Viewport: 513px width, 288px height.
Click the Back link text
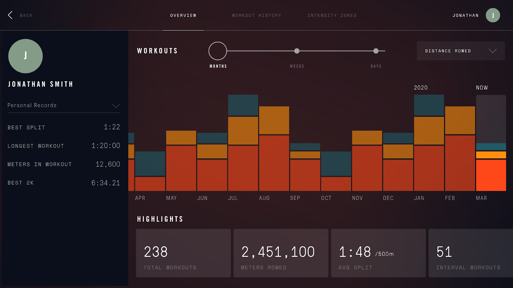pyautogui.click(x=26, y=15)
